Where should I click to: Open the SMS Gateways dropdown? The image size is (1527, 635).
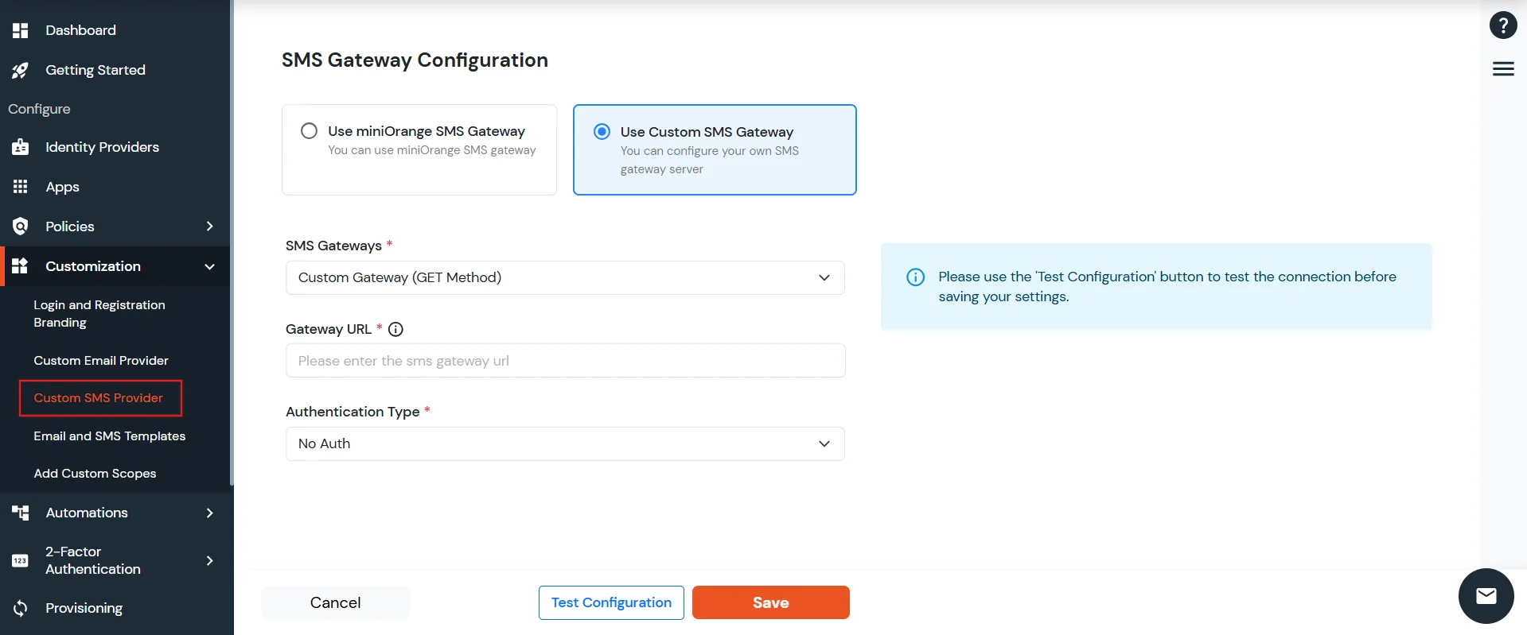point(565,277)
